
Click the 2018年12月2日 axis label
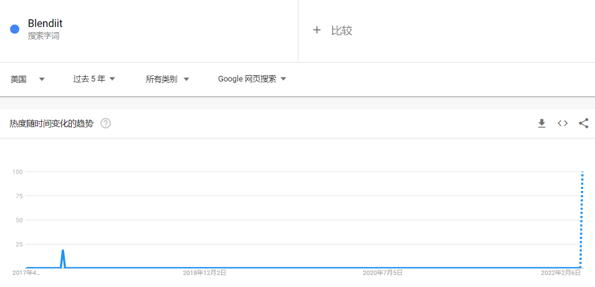204,273
